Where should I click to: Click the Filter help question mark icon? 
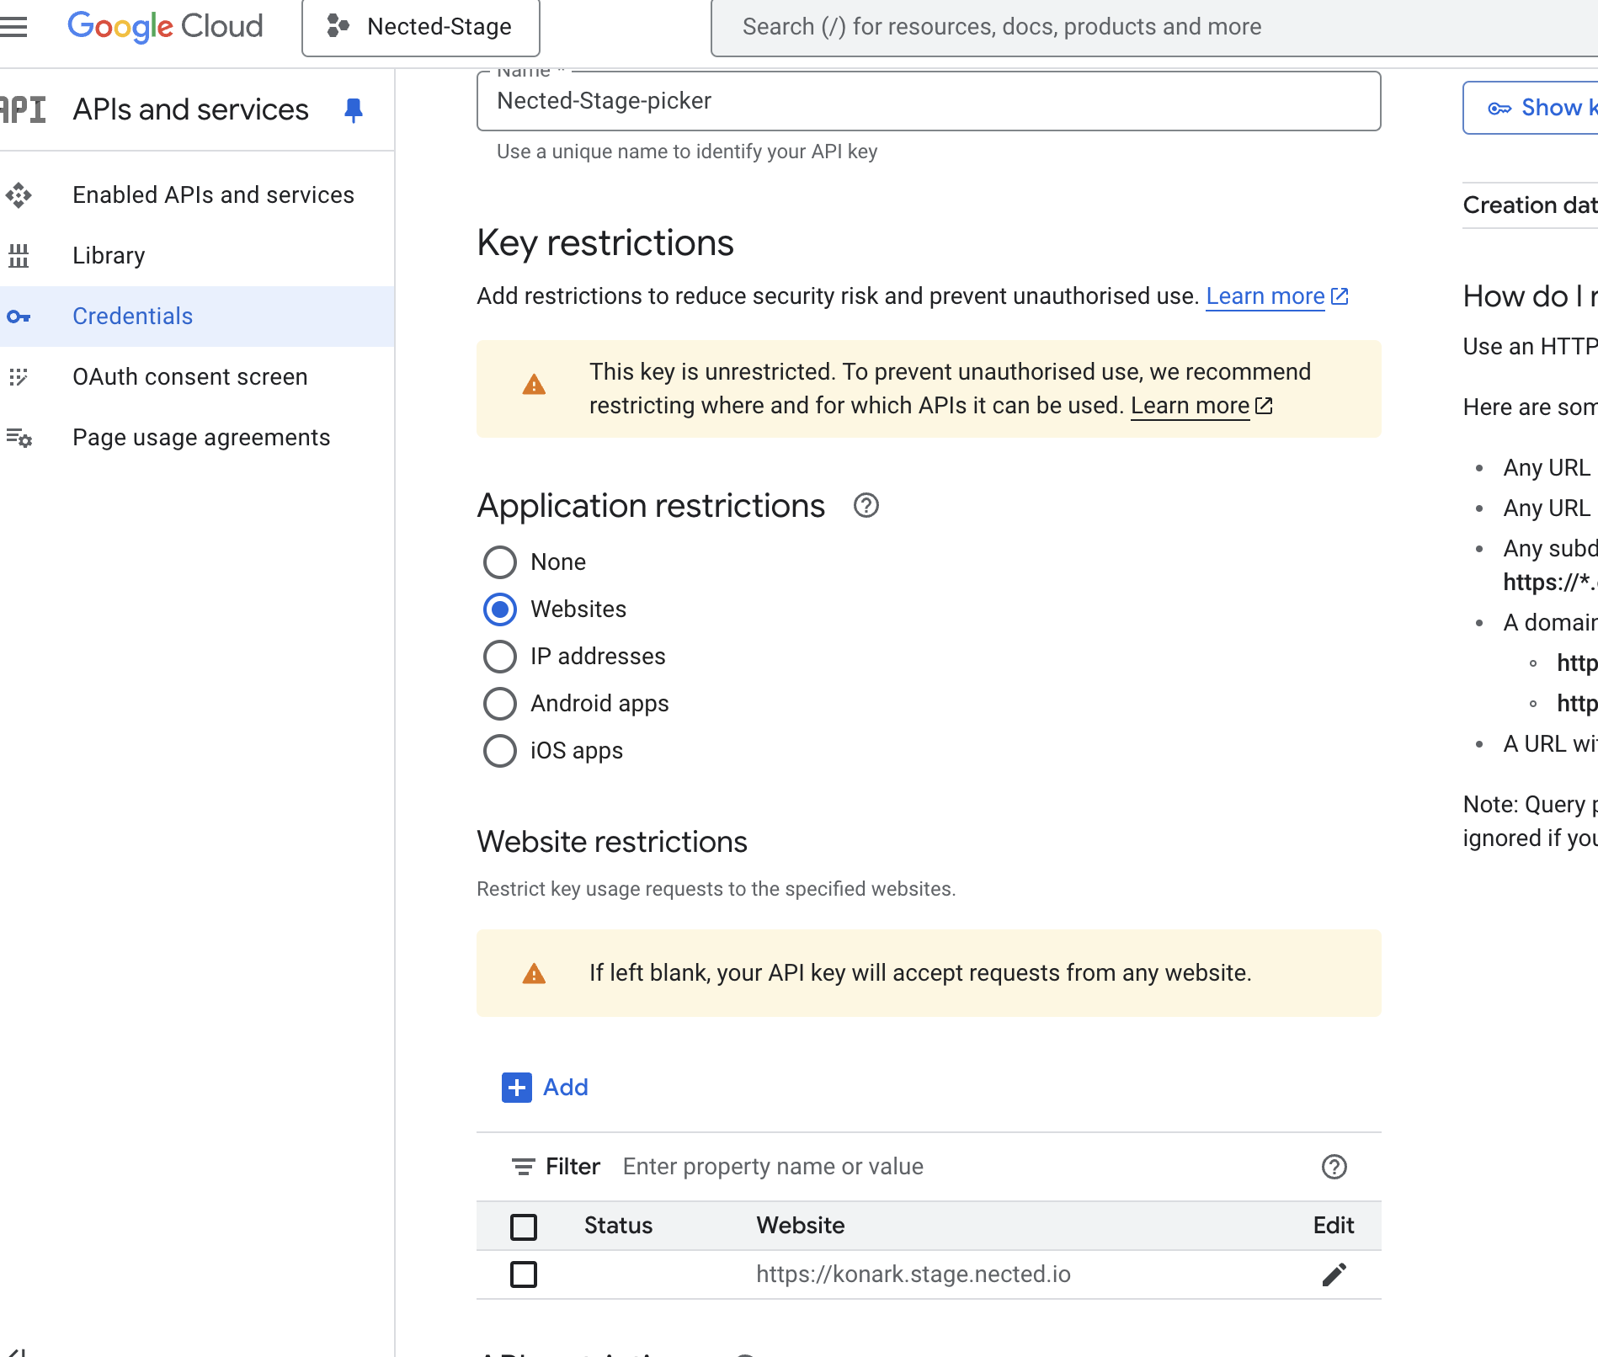[1334, 1167]
